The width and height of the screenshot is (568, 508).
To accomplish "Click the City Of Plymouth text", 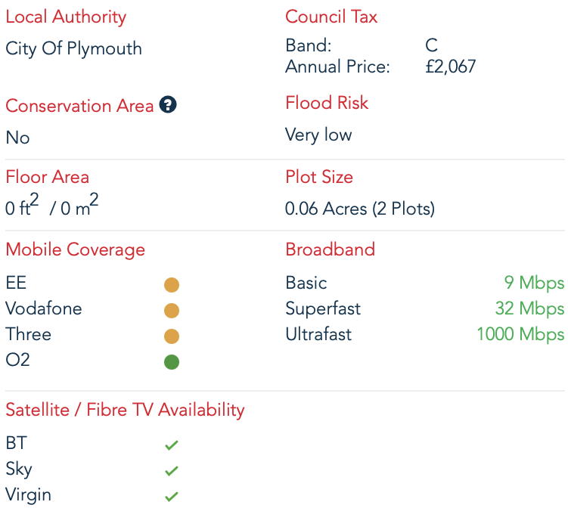I will pos(73,49).
